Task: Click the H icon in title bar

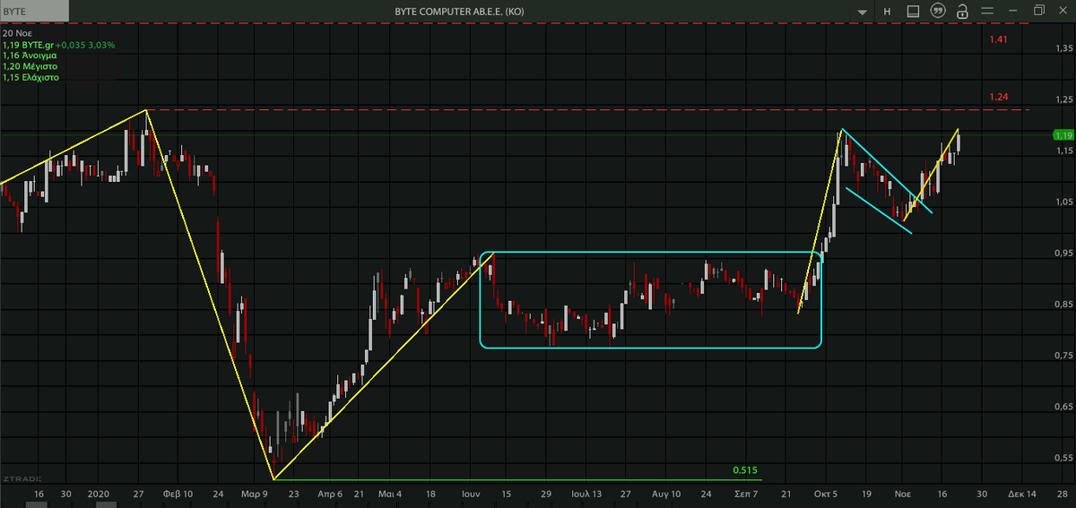Action: [887, 12]
